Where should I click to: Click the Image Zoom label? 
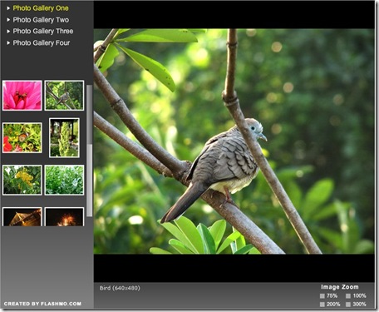click(x=340, y=287)
